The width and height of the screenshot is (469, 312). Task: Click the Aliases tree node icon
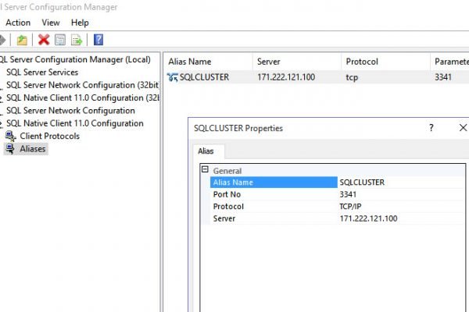tap(10, 149)
